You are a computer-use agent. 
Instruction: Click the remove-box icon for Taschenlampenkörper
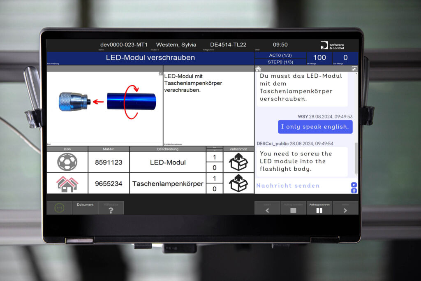[x=238, y=183]
